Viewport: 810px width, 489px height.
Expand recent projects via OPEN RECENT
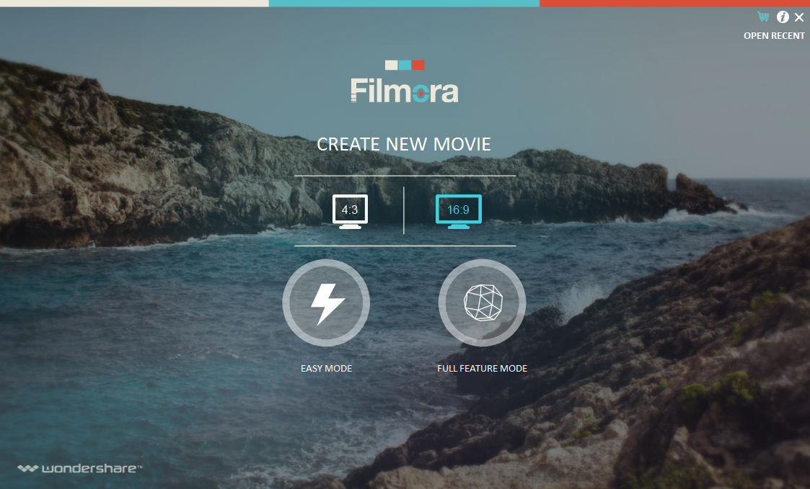(x=774, y=35)
